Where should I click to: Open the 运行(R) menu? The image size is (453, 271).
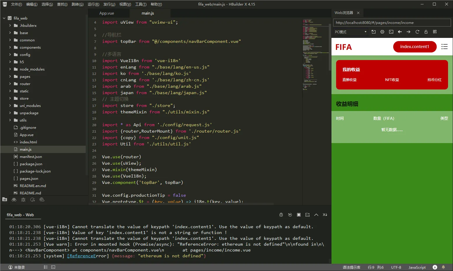tap(93, 4)
